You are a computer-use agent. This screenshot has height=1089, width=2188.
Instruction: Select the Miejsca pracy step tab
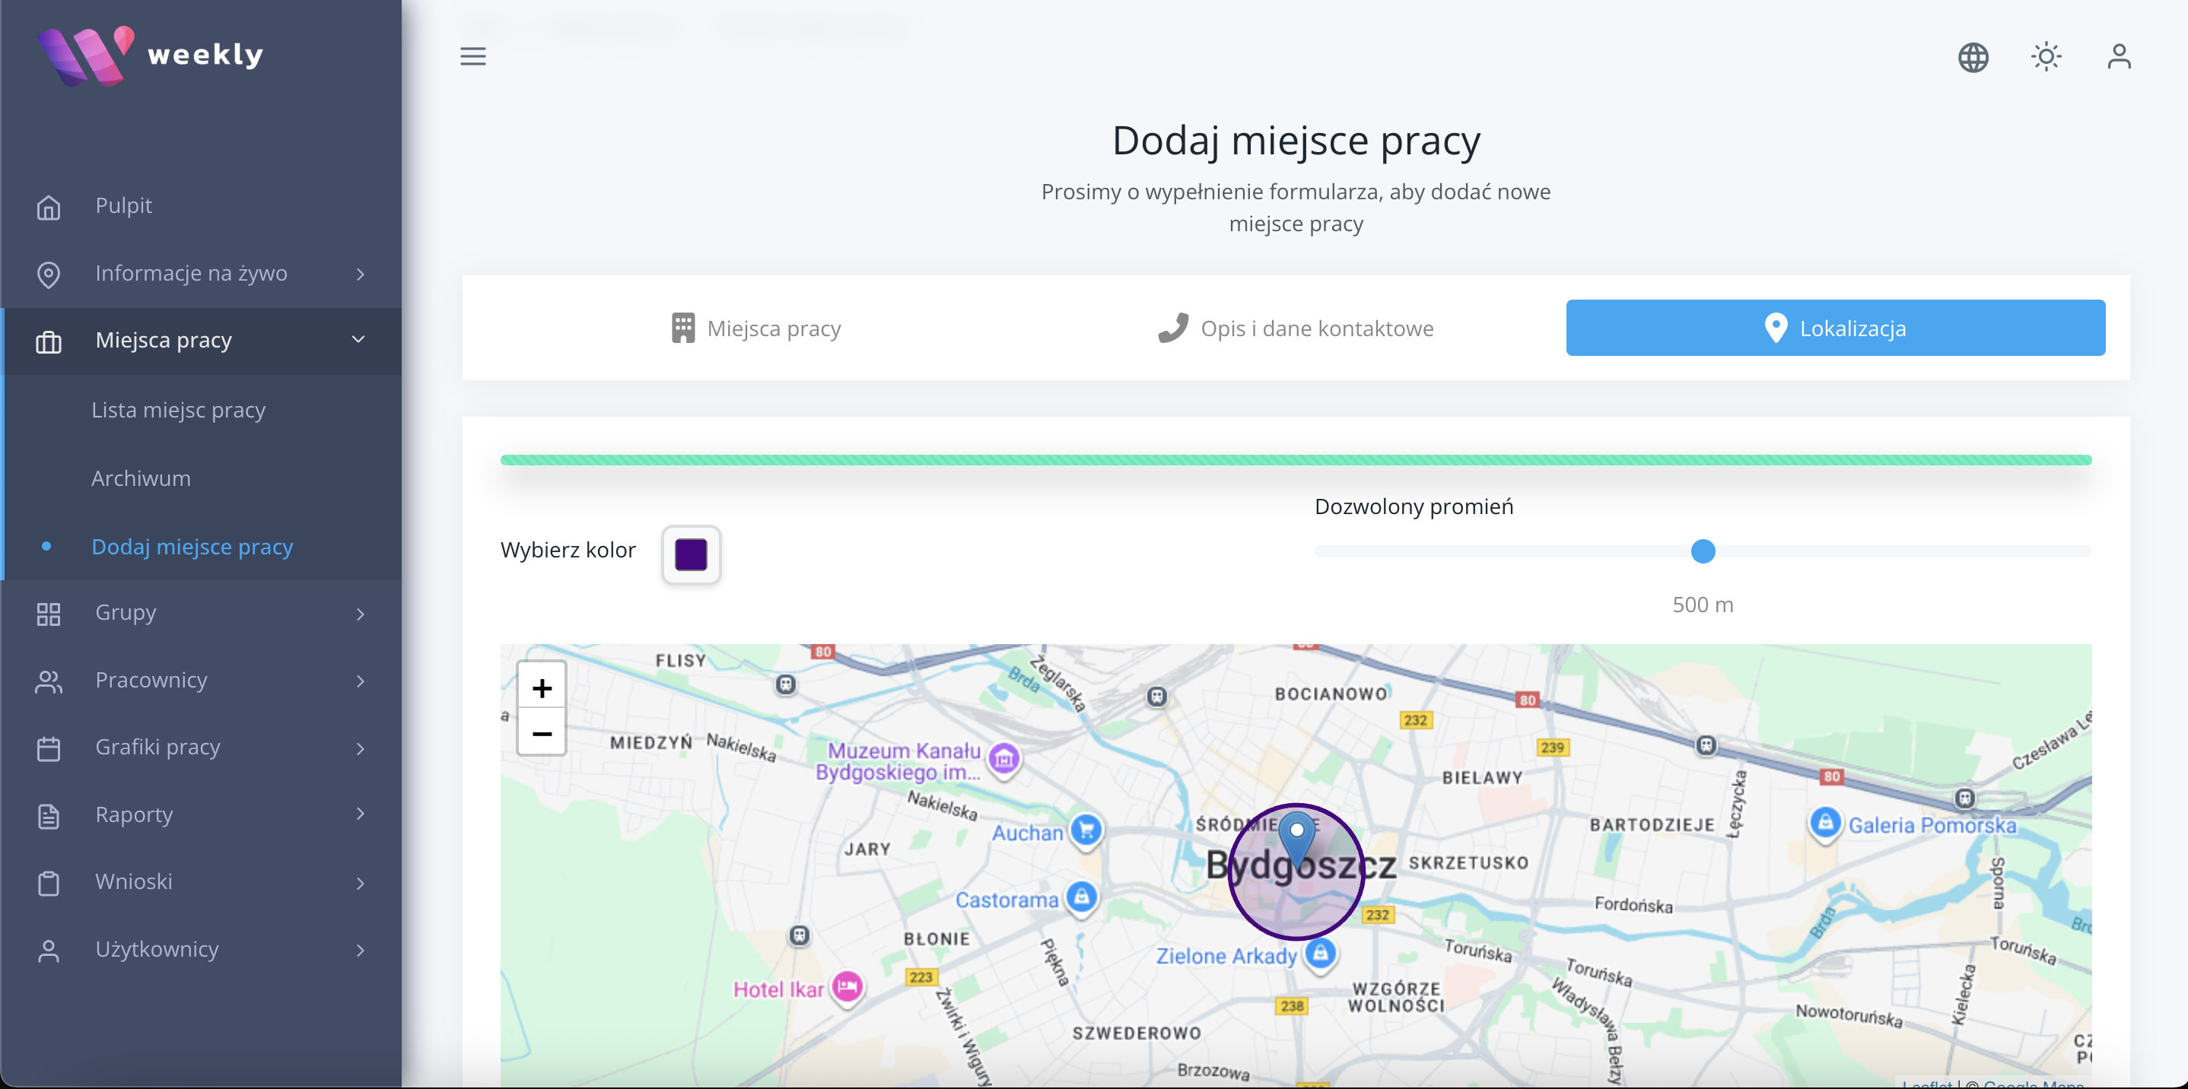755,328
